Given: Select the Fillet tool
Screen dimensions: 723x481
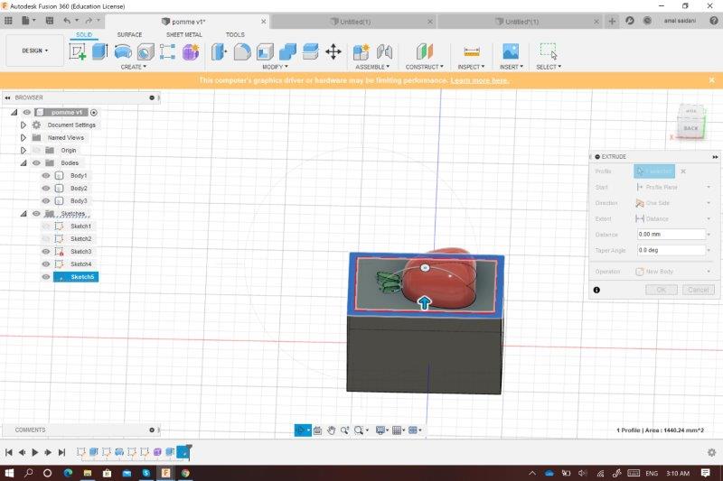Looking at the screenshot, I should point(242,51).
